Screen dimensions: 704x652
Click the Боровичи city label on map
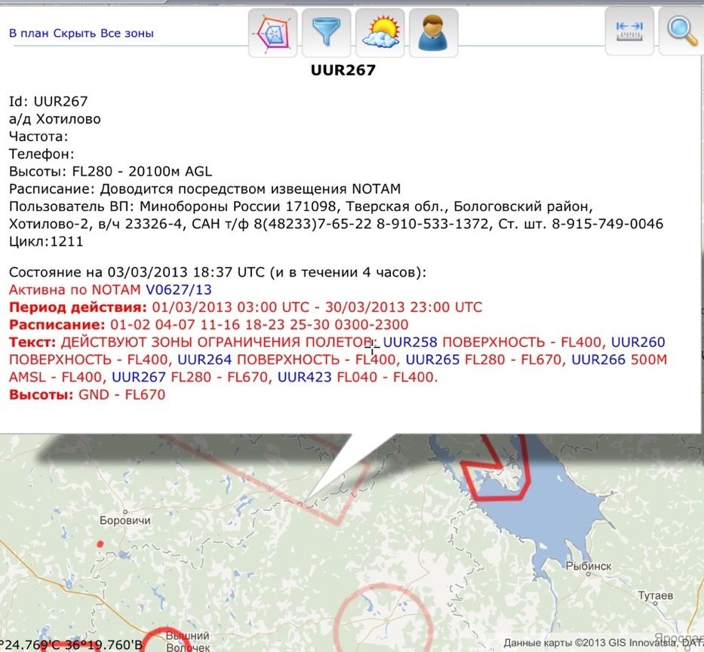point(125,521)
